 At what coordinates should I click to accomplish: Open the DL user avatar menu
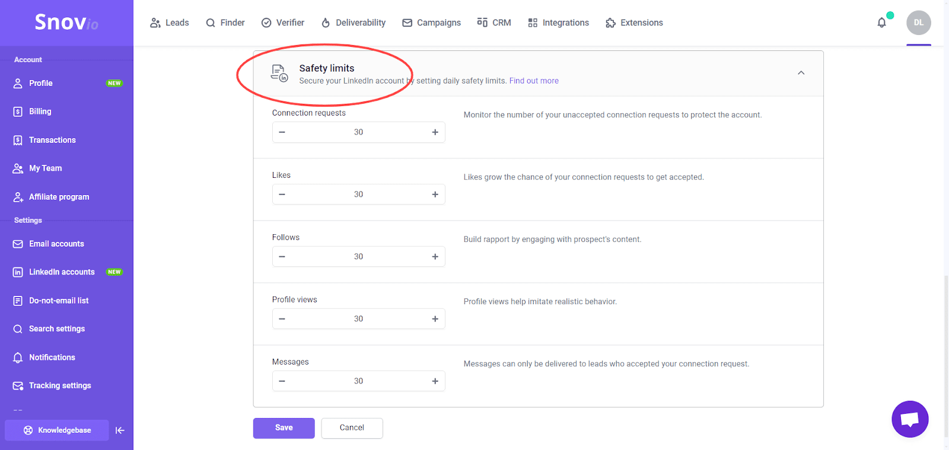[x=918, y=23]
